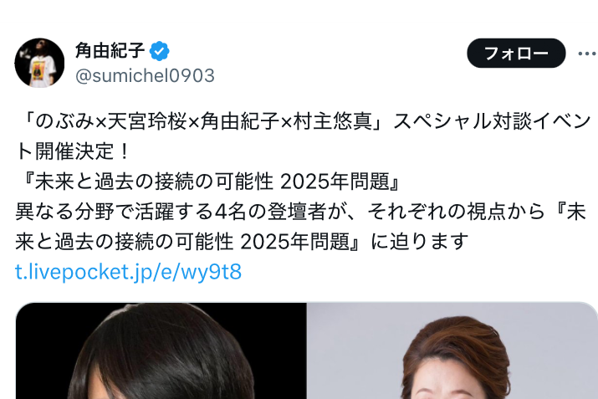Open the @sumichel0903 handle

coord(145,75)
